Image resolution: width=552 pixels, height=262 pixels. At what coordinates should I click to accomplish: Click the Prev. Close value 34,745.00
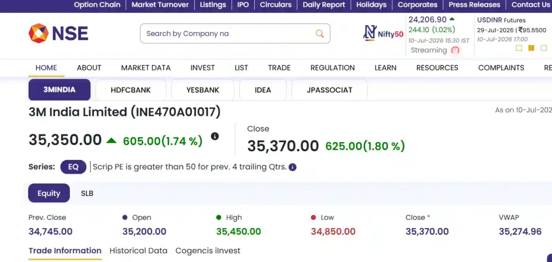(x=51, y=231)
